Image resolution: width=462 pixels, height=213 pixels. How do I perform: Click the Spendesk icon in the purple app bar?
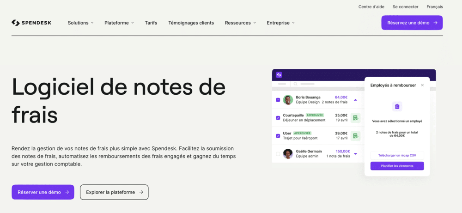click(x=279, y=75)
